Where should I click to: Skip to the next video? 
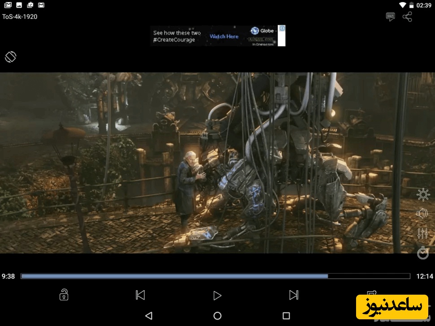tap(294, 295)
